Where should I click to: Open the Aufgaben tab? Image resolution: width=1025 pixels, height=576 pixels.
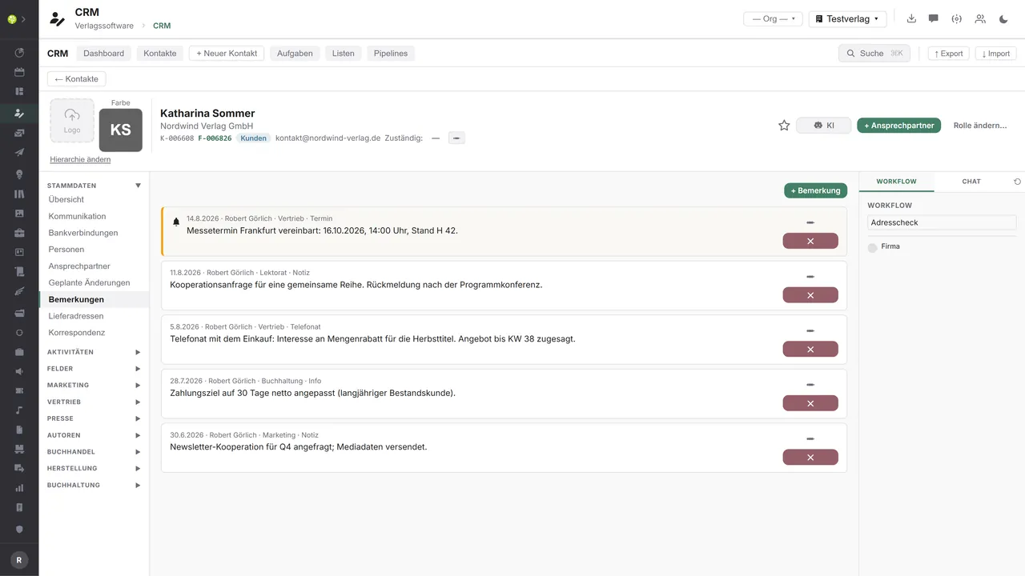295,54
